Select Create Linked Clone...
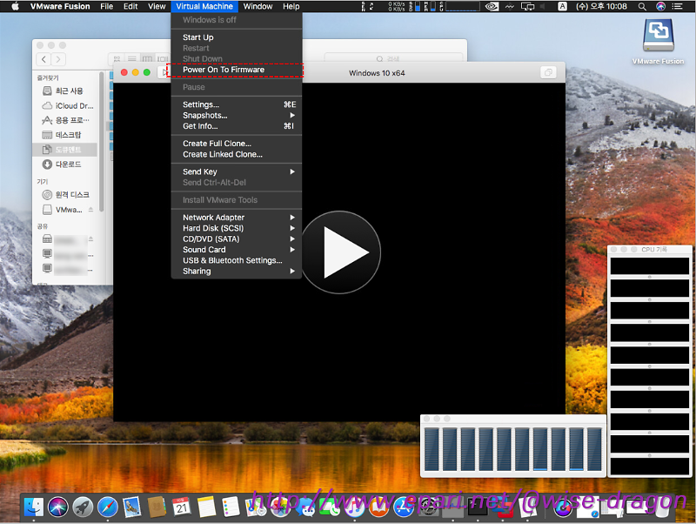This screenshot has height=524, width=696. [x=236, y=155]
